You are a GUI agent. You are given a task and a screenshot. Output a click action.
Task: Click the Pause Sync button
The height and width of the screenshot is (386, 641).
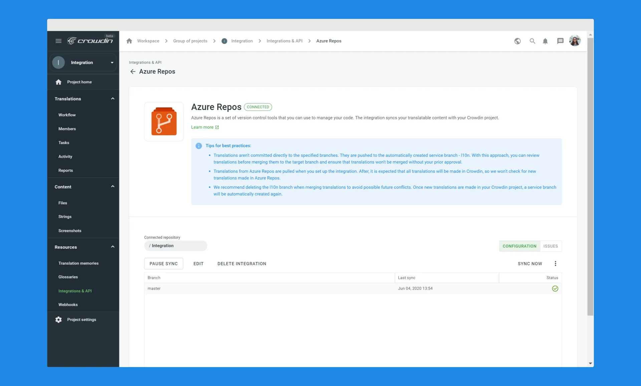pos(164,264)
